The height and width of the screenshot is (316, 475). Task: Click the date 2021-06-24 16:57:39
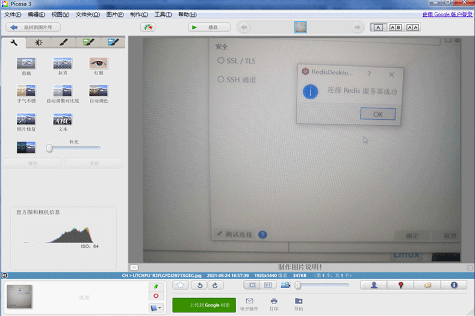coord(228,276)
